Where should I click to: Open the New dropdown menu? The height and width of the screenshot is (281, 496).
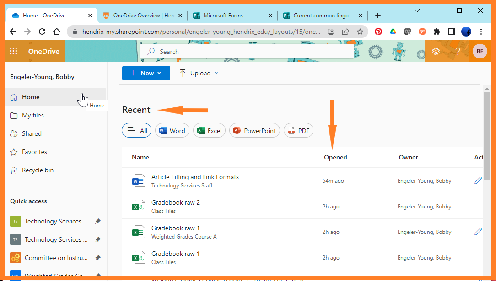(146, 73)
